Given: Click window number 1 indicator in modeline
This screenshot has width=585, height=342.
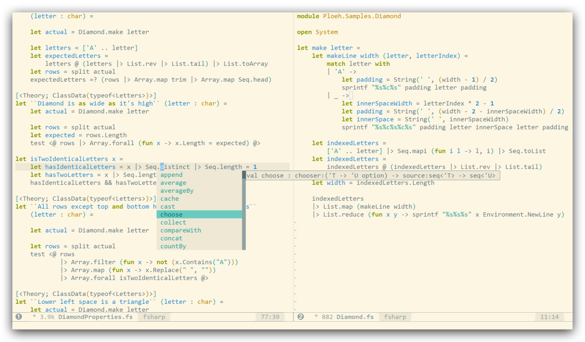Looking at the screenshot, I should pyautogui.click(x=19, y=317).
